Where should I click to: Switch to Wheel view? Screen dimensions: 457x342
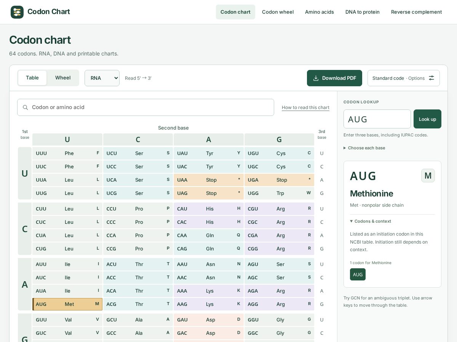coord(63,78)
